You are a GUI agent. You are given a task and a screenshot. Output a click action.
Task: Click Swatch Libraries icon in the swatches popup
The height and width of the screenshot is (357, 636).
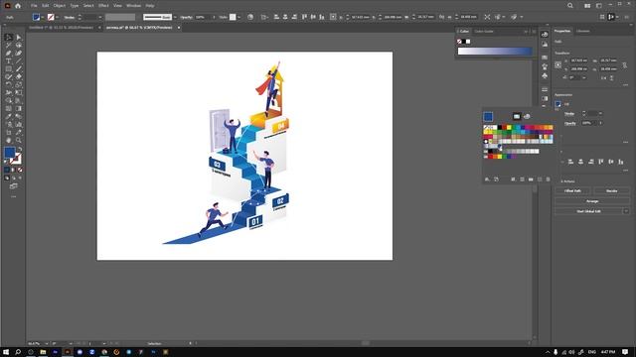(x=487, y=179)
